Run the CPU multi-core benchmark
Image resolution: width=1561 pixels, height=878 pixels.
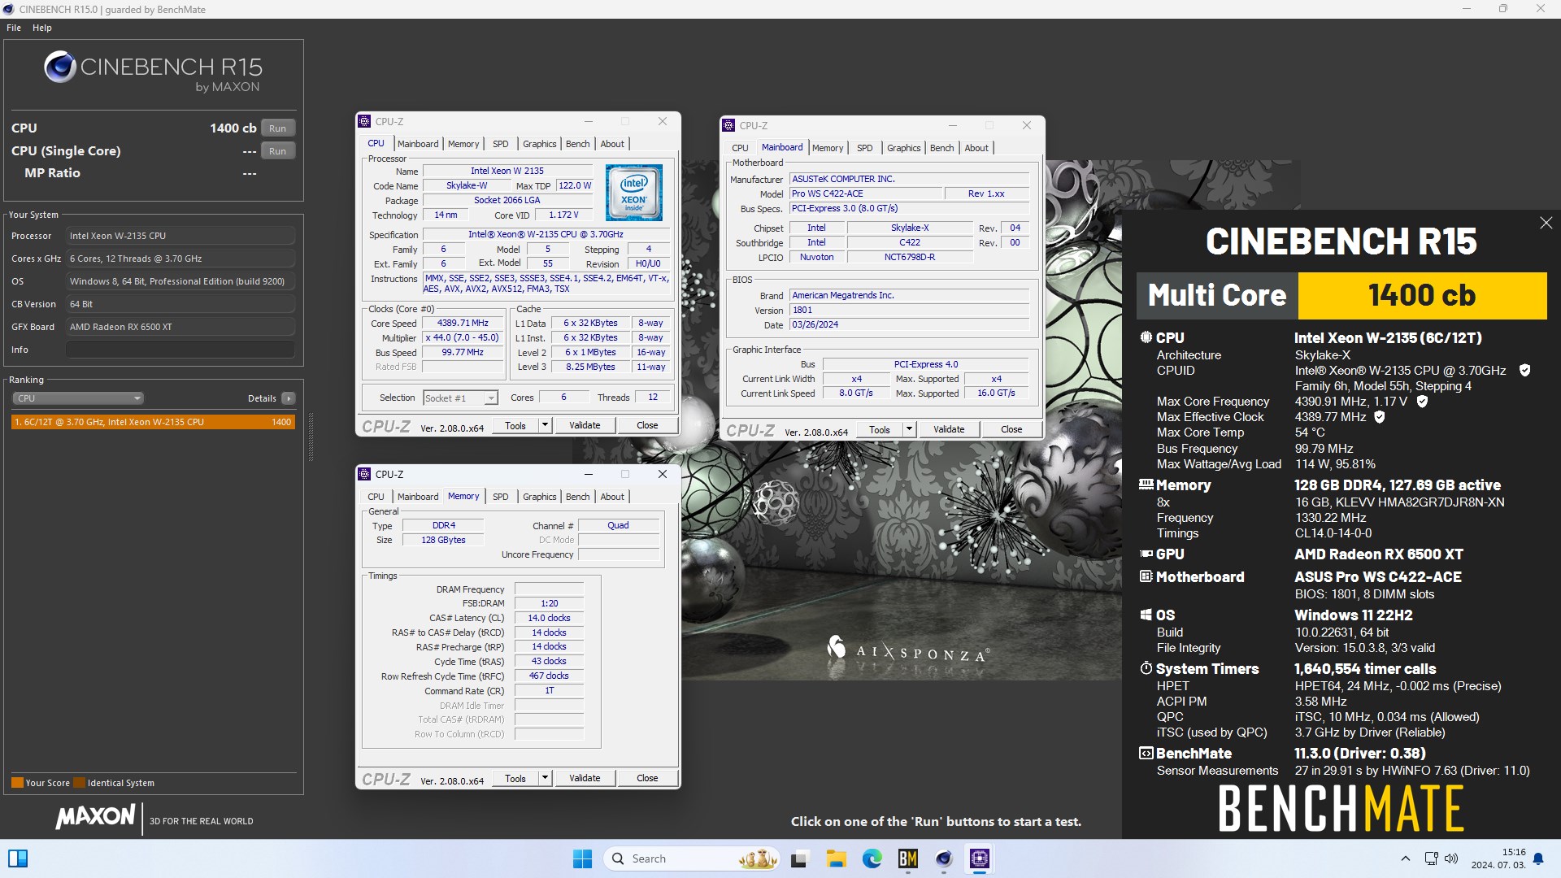click(277, 128)
